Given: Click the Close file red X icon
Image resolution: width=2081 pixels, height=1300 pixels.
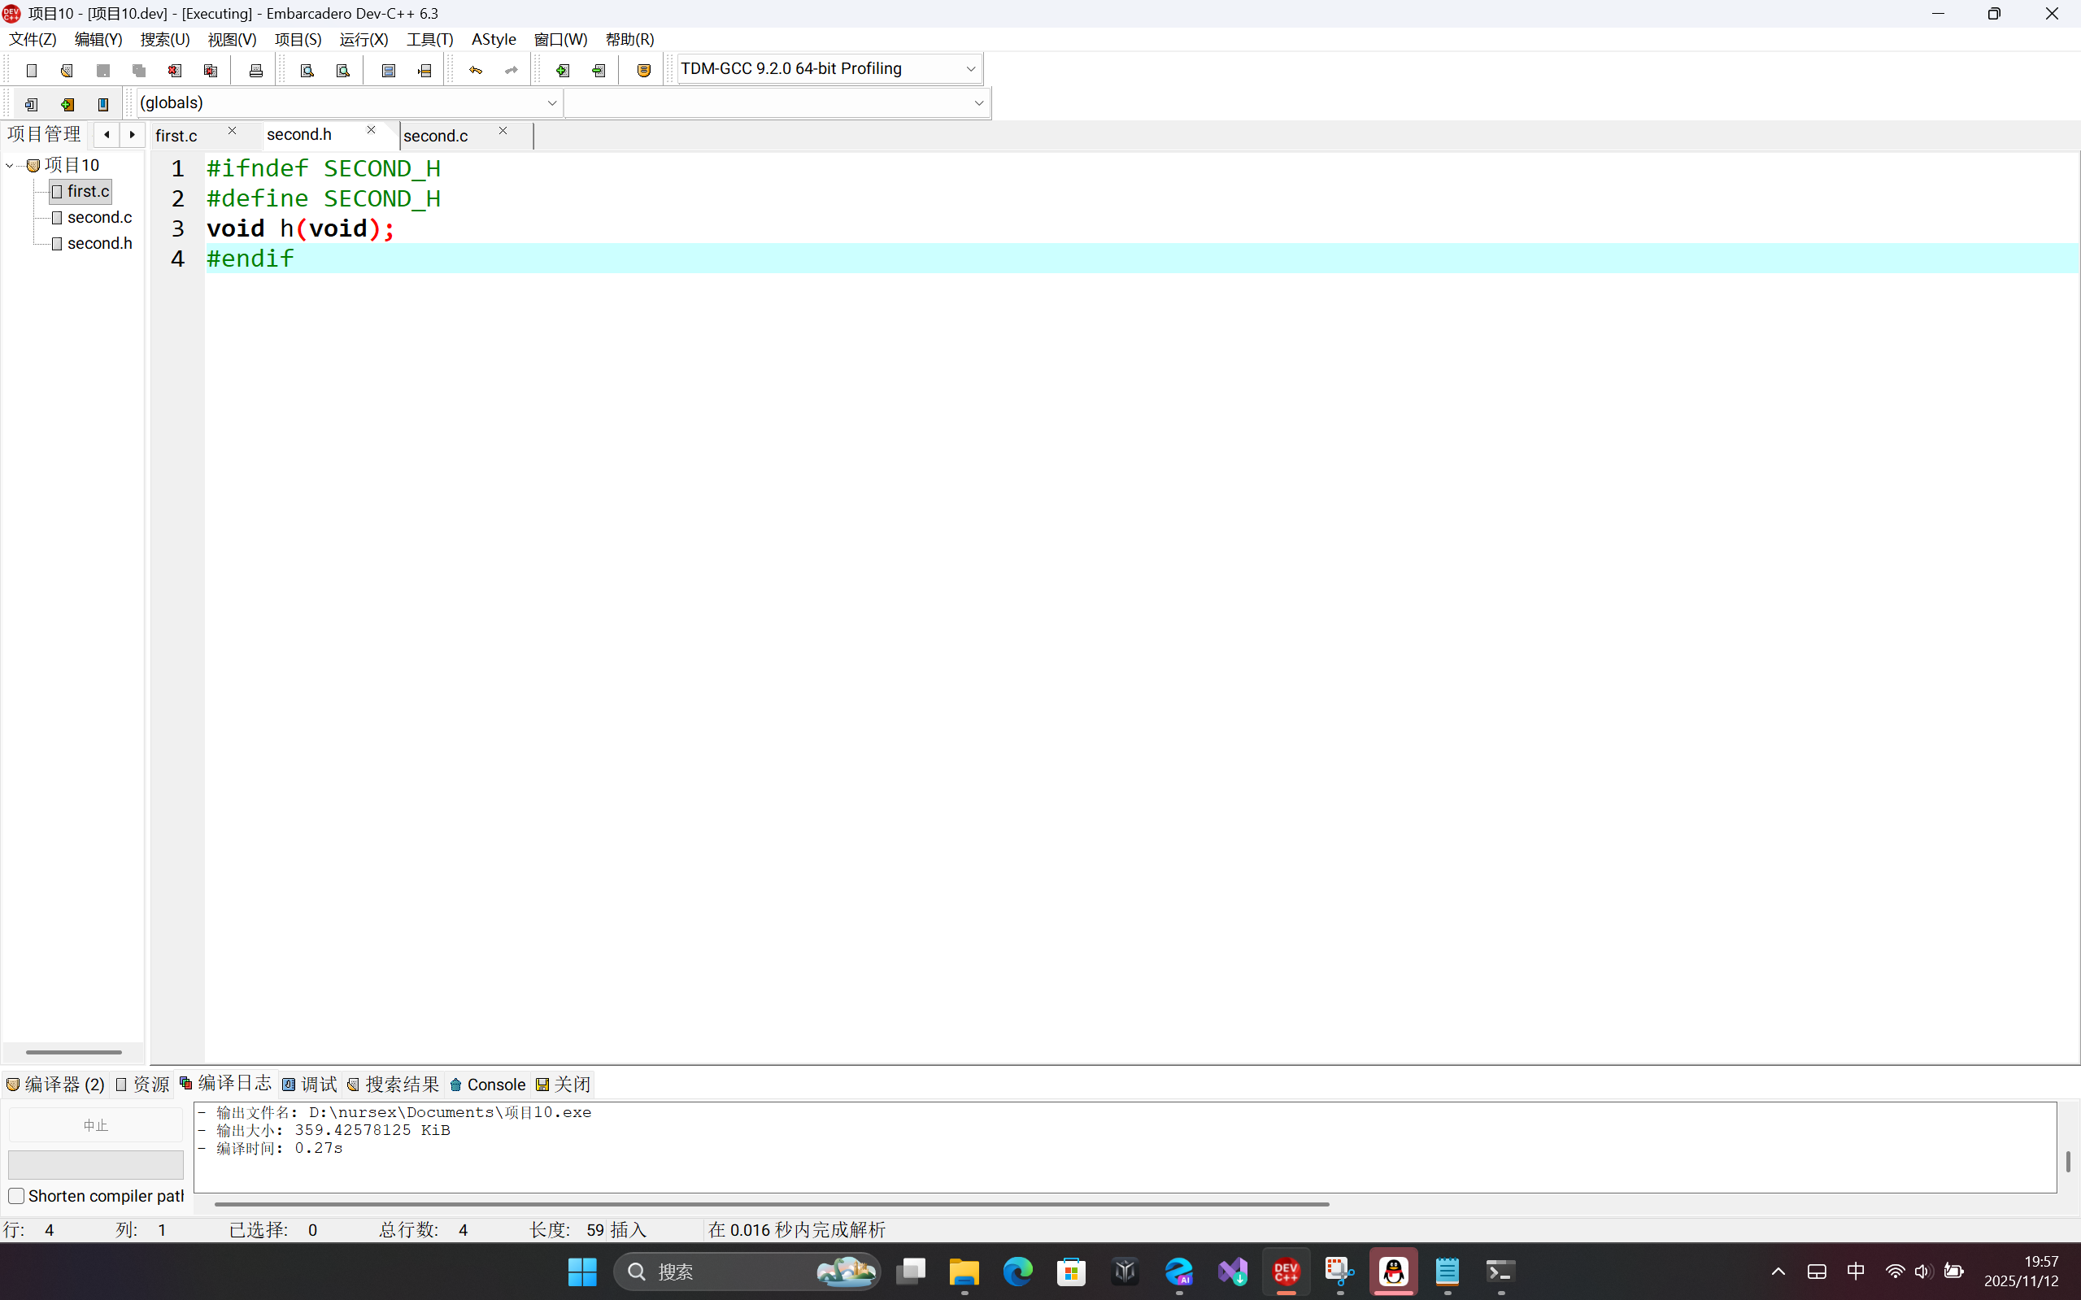Looking at the screenshot, I should (175, 71).
